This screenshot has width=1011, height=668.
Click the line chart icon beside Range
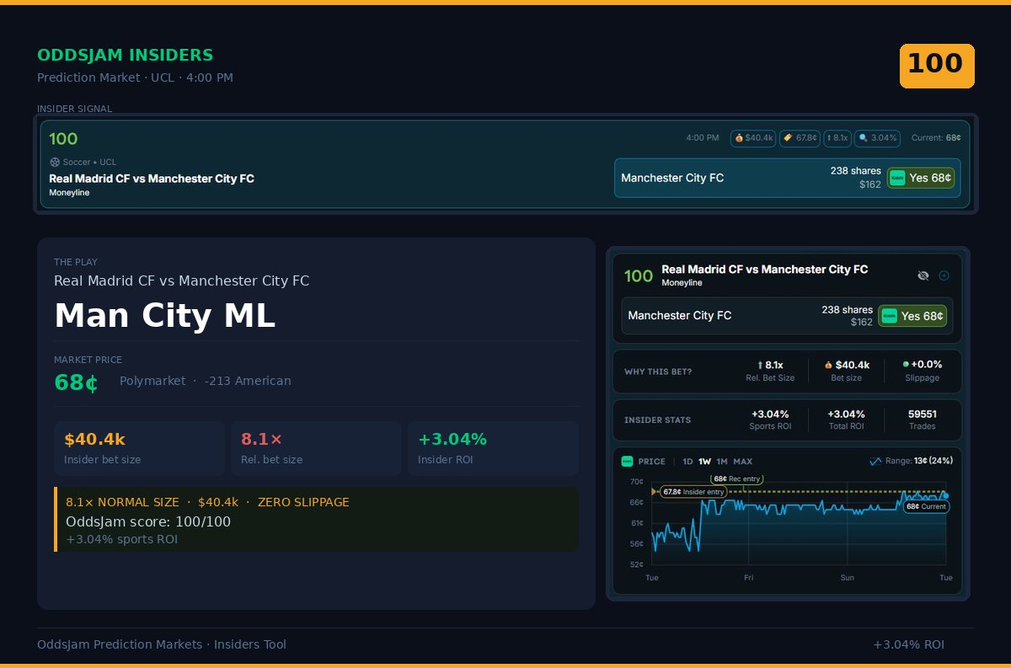tap(875, 462)
